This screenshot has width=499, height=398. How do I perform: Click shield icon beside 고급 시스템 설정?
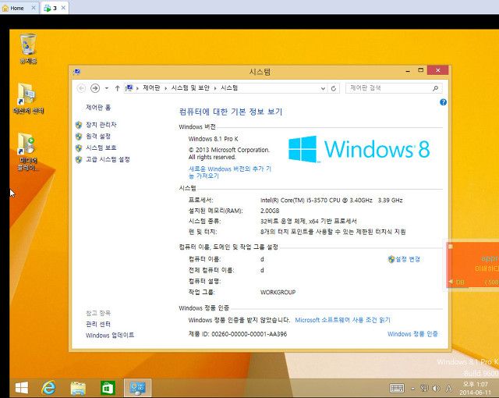click(79, 159)
